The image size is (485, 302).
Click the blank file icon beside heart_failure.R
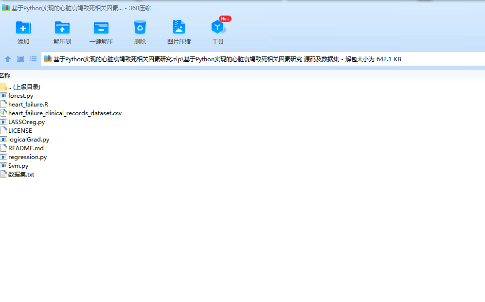point(3,105)
